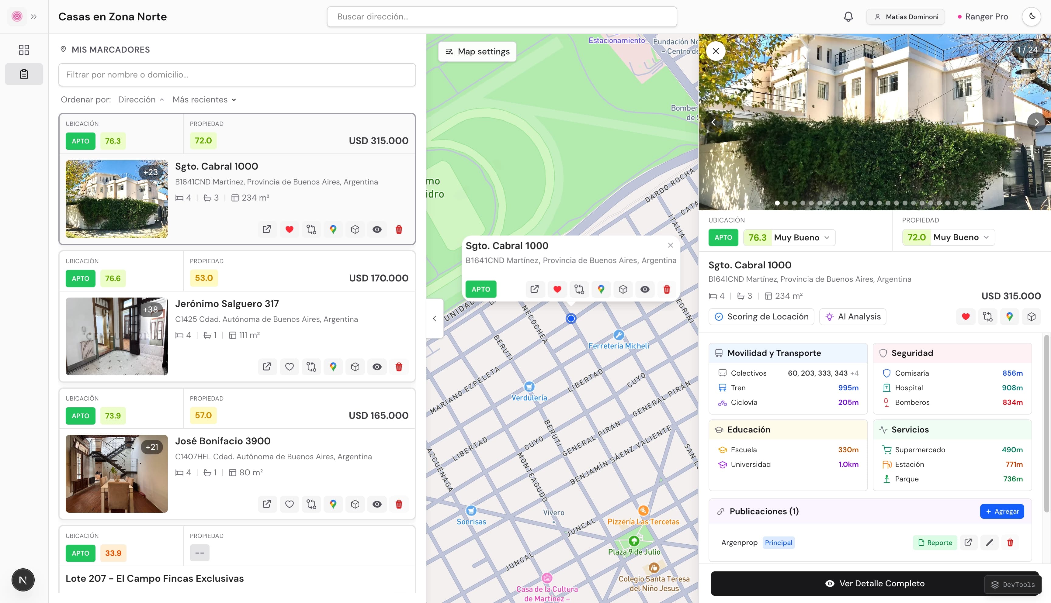The width and height of the screenshot is (1051, 603).
Task: Favorite Sgto. Cabral 1000 with the heart icon
Action: tap(289, 229)
